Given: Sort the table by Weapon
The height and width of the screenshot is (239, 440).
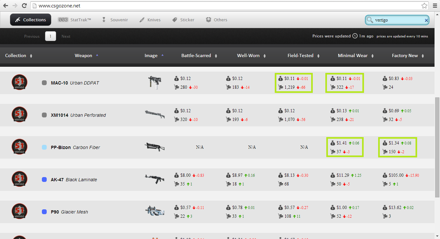Looking at the screenshot, I should coord(87,55).
